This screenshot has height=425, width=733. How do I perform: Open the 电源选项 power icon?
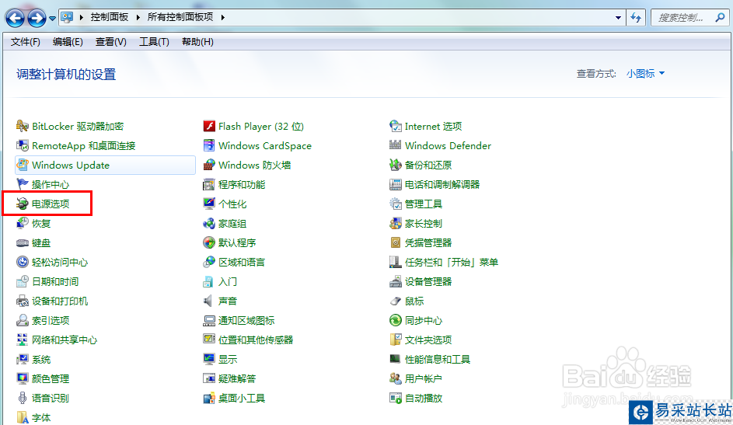click(x=22, y=204)
